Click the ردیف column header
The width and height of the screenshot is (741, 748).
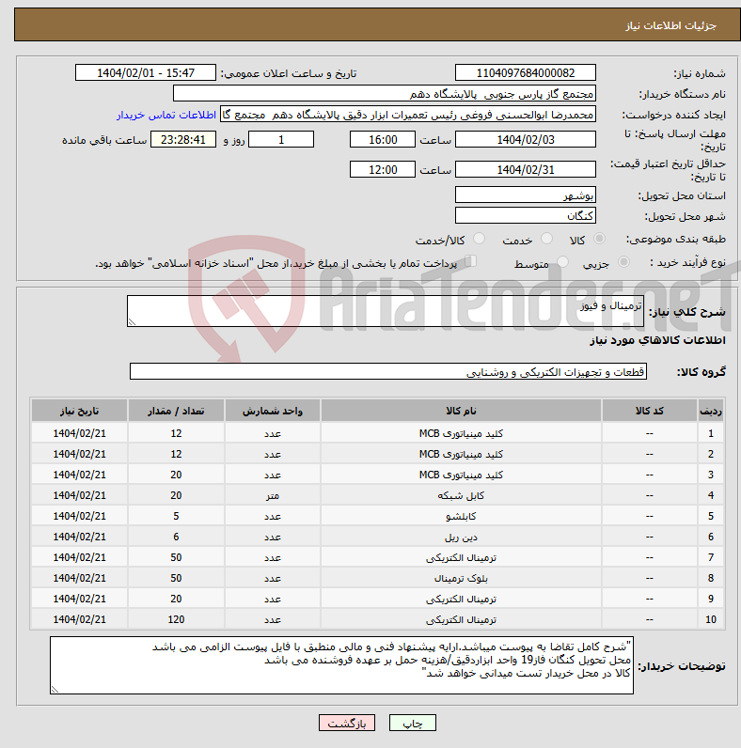(x=711, y=411)
